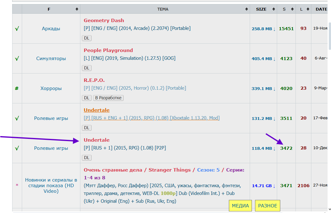Image resolution: width=331 pixels, height=213 pixels.
Task: Sort by SIZE column header
Action: pyautogui.click(x=263, y=9)
